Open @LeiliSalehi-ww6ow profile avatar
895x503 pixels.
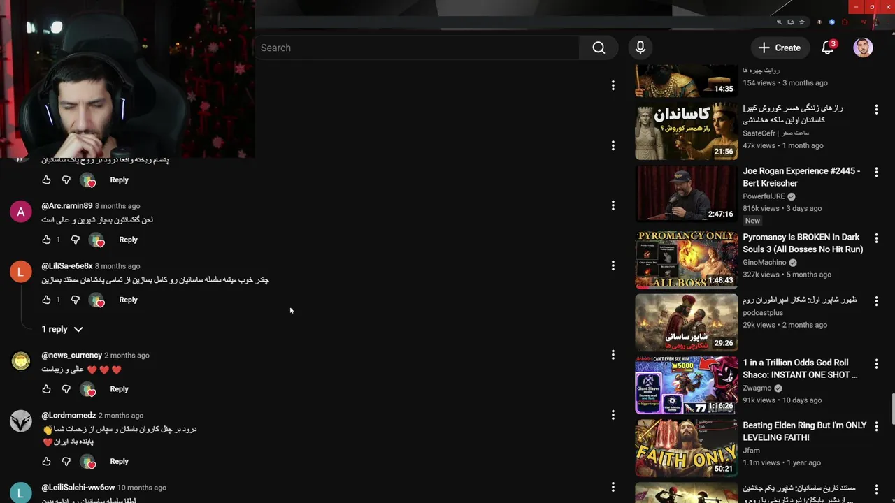pos(21,492)
